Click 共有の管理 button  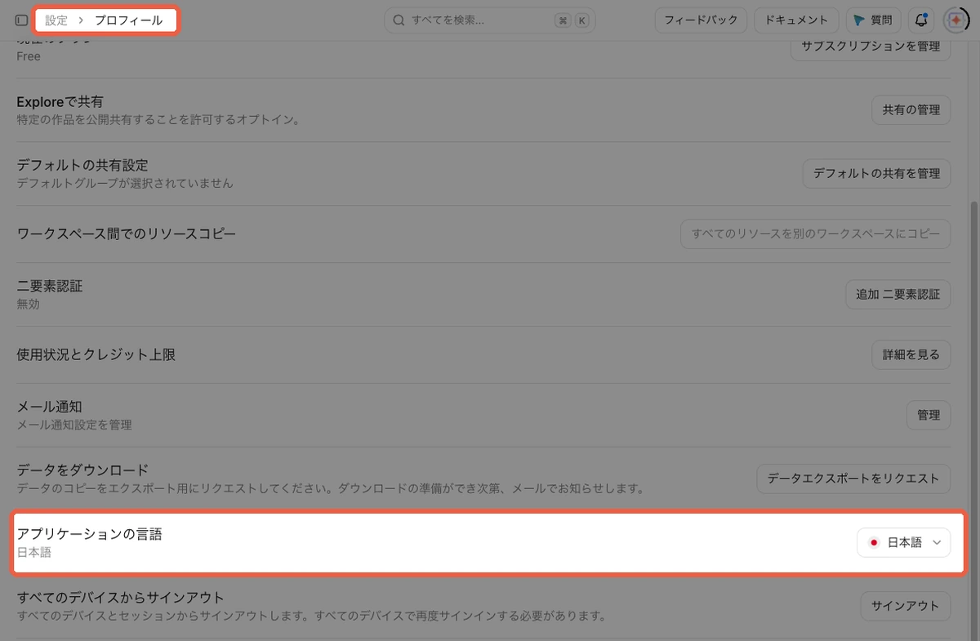911,109
